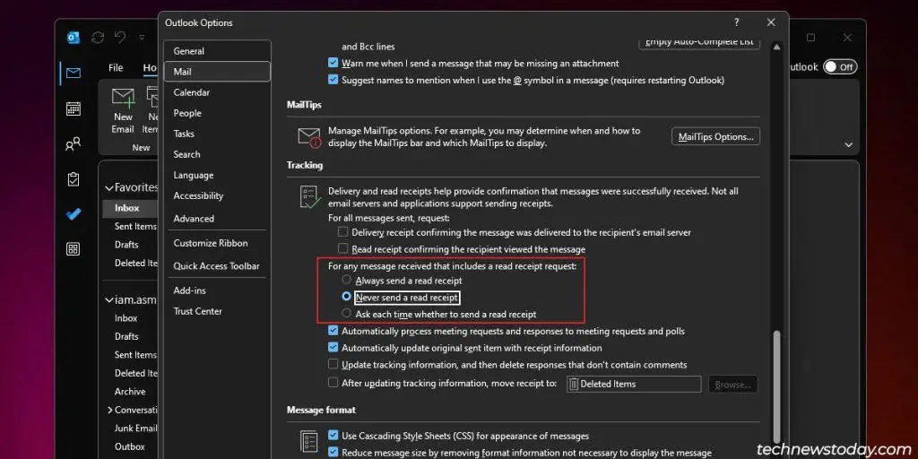Open the Quick Access Toolbar category
The width and height of the screenshot is (918, 459).
point(217,265)
